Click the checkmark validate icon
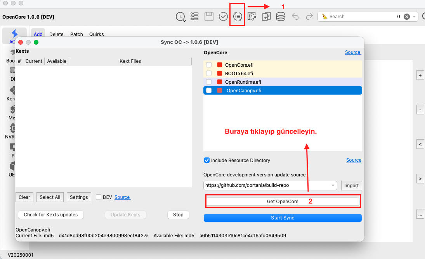Viewport: 425px width, 259px height. [223, 17]
